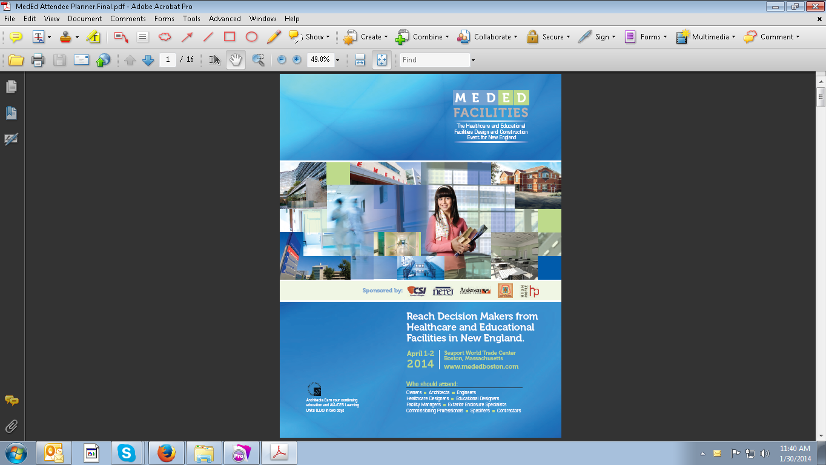Choose the Marquee Zoom tool
The width and height of the screenshot is (826, 465).
[258, 60]
